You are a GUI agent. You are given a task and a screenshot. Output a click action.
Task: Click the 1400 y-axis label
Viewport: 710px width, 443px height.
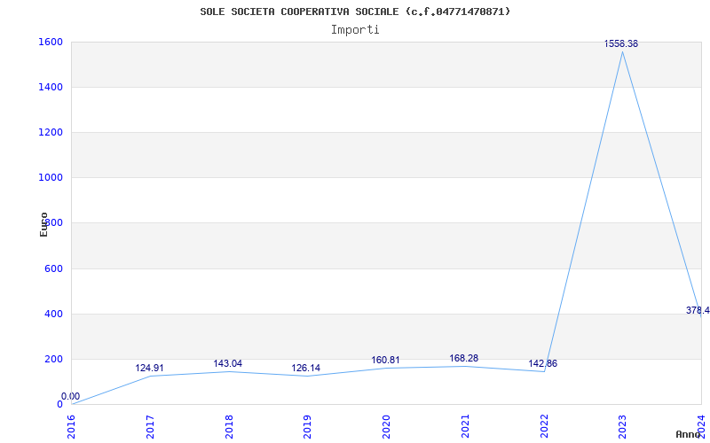pos(51,87)
